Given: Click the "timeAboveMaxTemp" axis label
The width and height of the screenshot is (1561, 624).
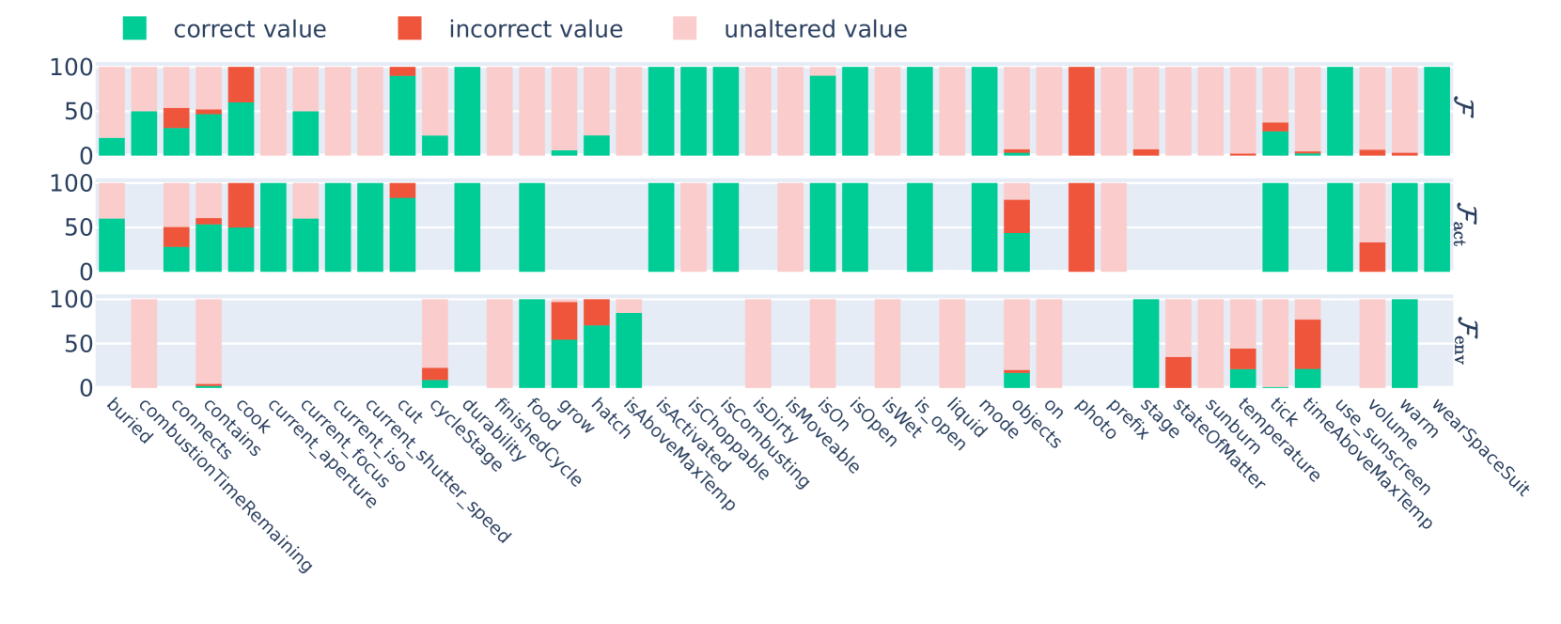Looking at the screenshot, I should pyautogui.click(x=1364, y=464).
